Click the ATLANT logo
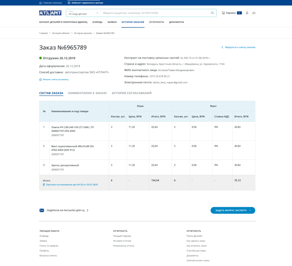Screen dimensions: 292x266 [x=50, y=13]
